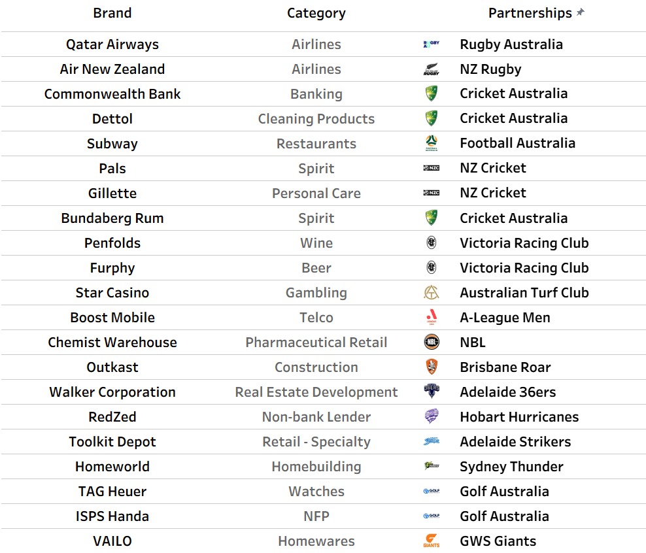Viewport: 646px width, 553px height.
Task: Sort by the Brand column header
Action: coord(112,13)
